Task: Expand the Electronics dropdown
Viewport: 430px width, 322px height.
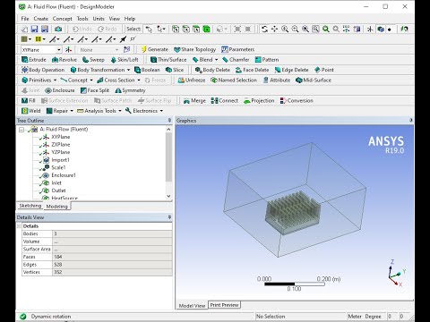Action: pyautogui.click(x=161, y=111)
